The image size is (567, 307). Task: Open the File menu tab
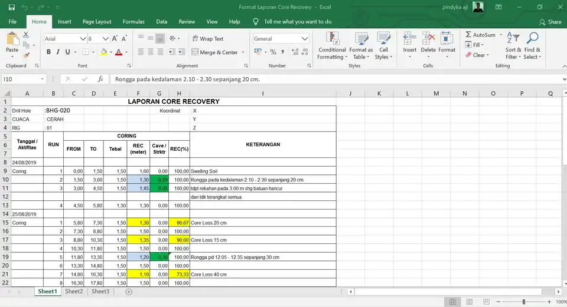click(x=12, y=22)
